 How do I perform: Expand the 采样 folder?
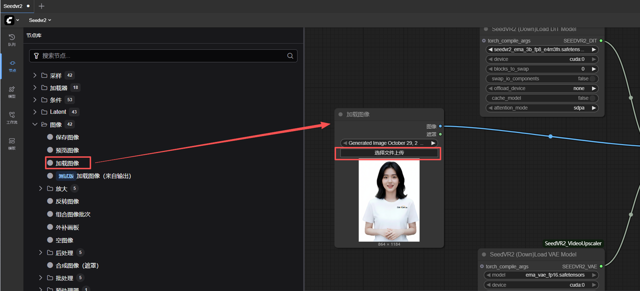(35, 75)
